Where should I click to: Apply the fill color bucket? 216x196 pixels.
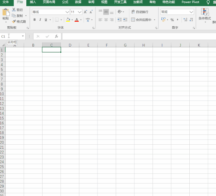point(68,20)
